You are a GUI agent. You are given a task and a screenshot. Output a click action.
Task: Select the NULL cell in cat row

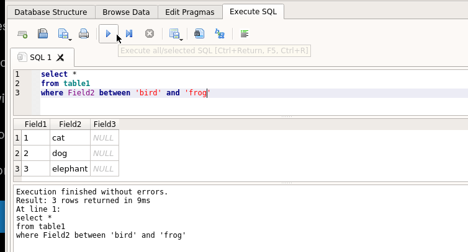[x=104, y=137]
